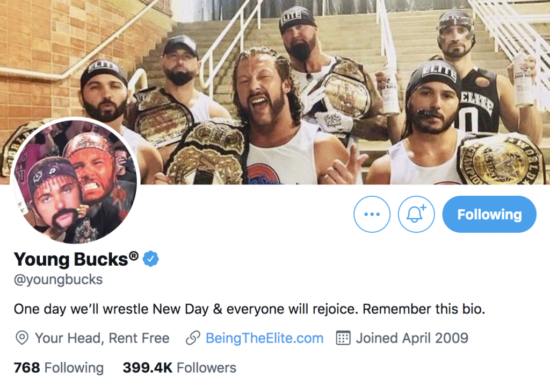Click the "Your Head, Rent Free" location
550x385 pixels.
(x=102, y=338)
